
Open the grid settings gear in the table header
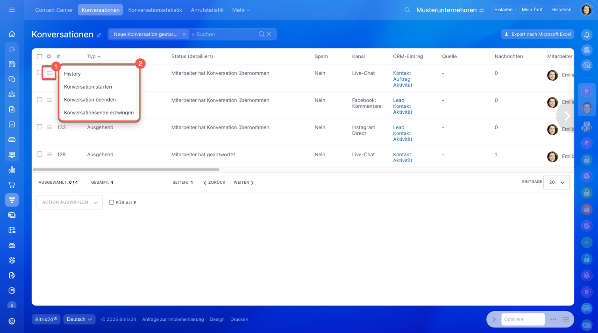click(49, 56)
